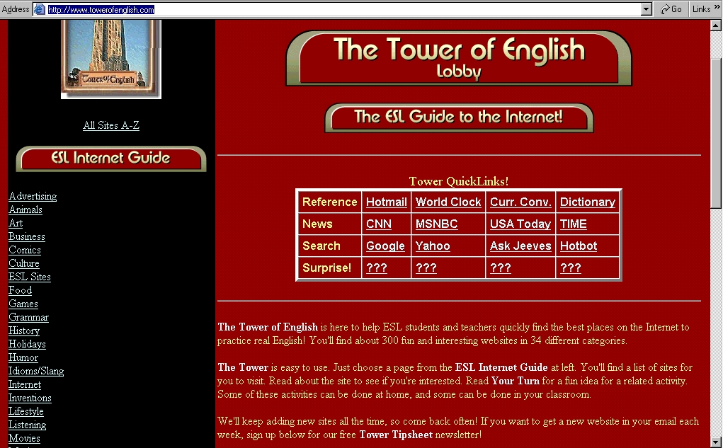Image resolution: width=723 pixels, height=448 pixels.
Task: Select the Idioms/Slang category link
Action: click(x=36, y=371)
